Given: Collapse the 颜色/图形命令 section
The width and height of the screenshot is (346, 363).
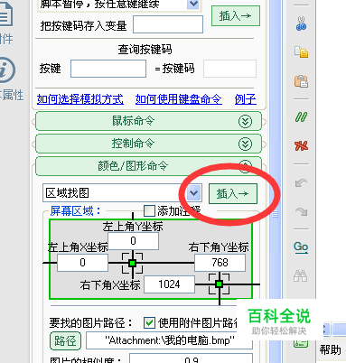Looking at the screenshot, I should [148, 166].
